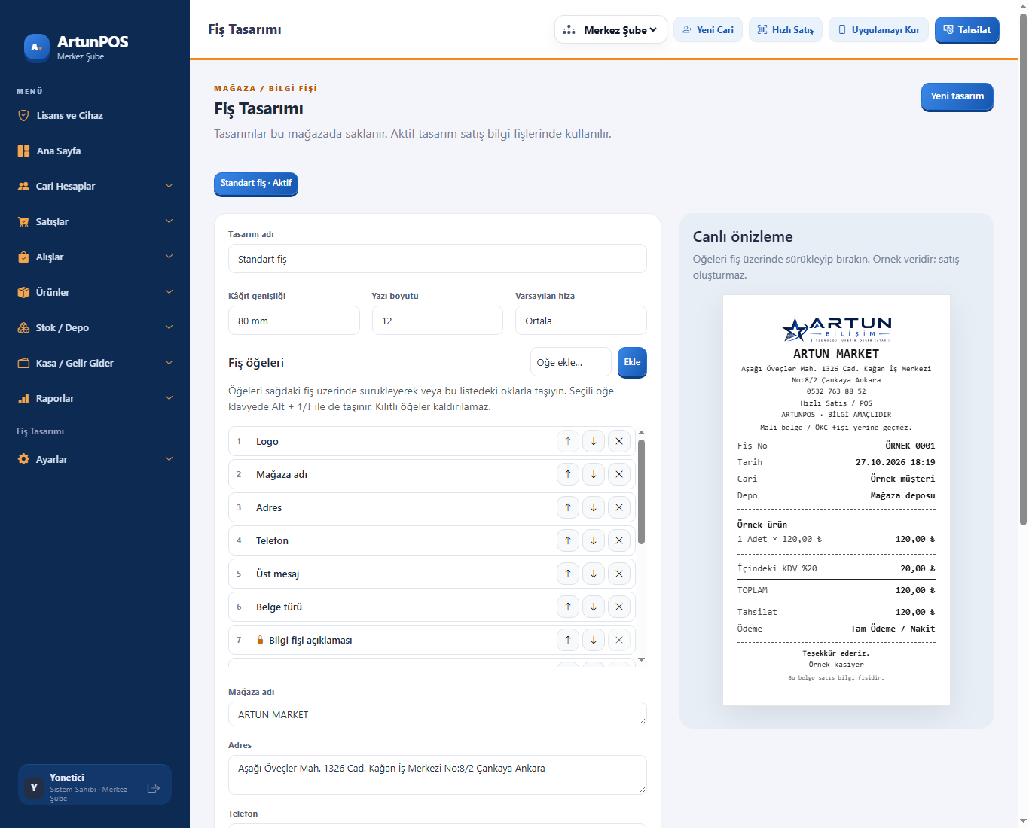Expand the Raporlar sidebar section
Viewport: 1029px width, 828px height.
pos(95,398)
